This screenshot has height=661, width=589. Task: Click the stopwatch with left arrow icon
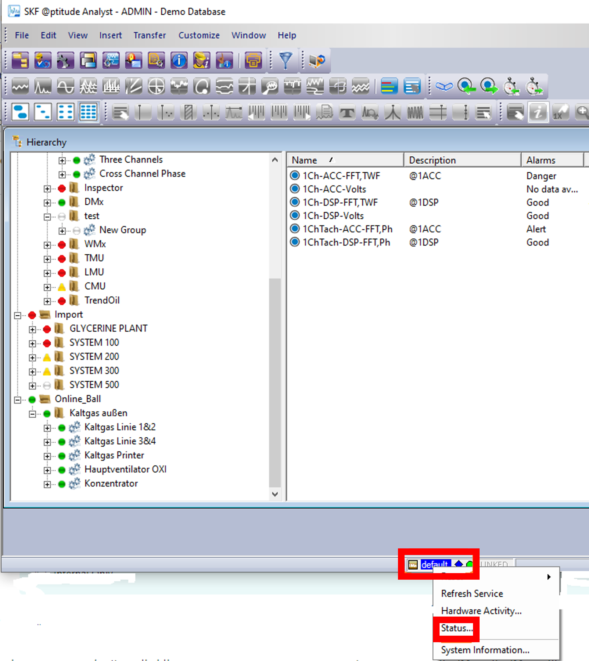[x=511, y=86]
